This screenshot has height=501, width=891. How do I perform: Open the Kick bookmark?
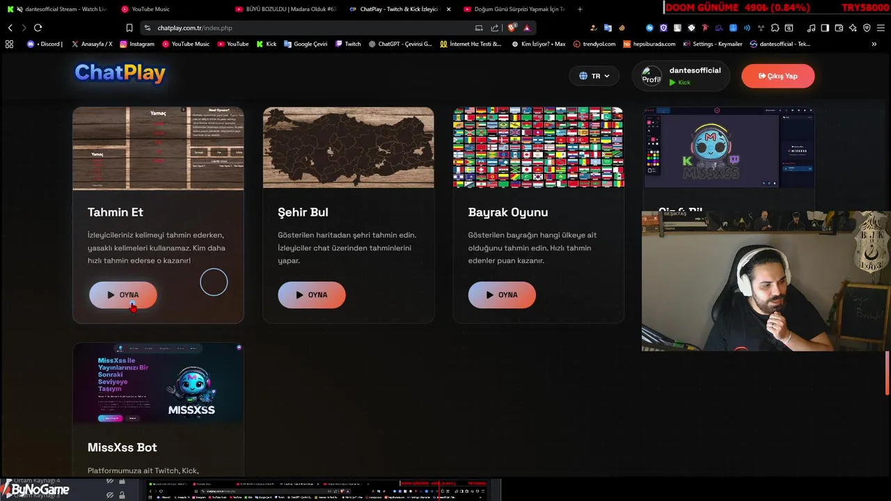(x=267, y=44)
